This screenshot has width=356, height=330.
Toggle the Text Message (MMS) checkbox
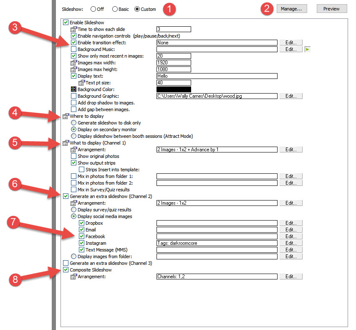pyautogui.click(x=81, y=250)
